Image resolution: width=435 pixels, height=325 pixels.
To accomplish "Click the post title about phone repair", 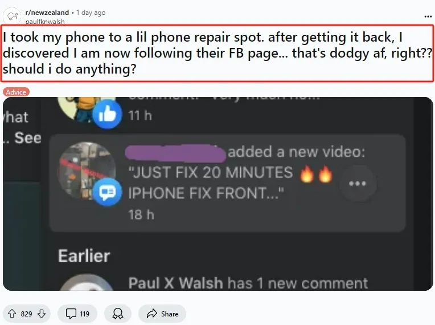I will click(217, 53).
